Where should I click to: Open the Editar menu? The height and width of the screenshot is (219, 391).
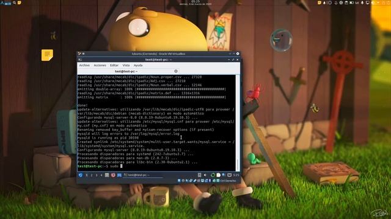click(114, 65)
